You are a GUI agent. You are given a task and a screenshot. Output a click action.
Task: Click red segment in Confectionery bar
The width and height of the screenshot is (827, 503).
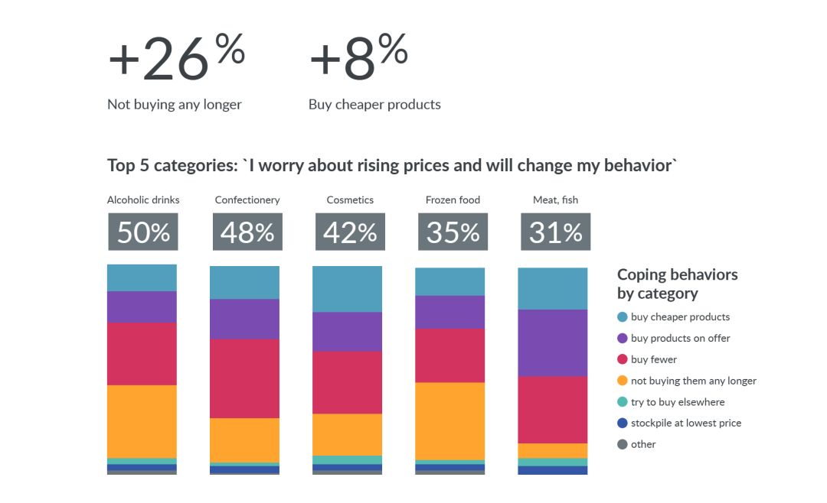click(x=245, y=378)
